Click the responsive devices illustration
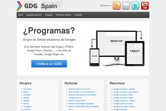 tap(117, 48)
